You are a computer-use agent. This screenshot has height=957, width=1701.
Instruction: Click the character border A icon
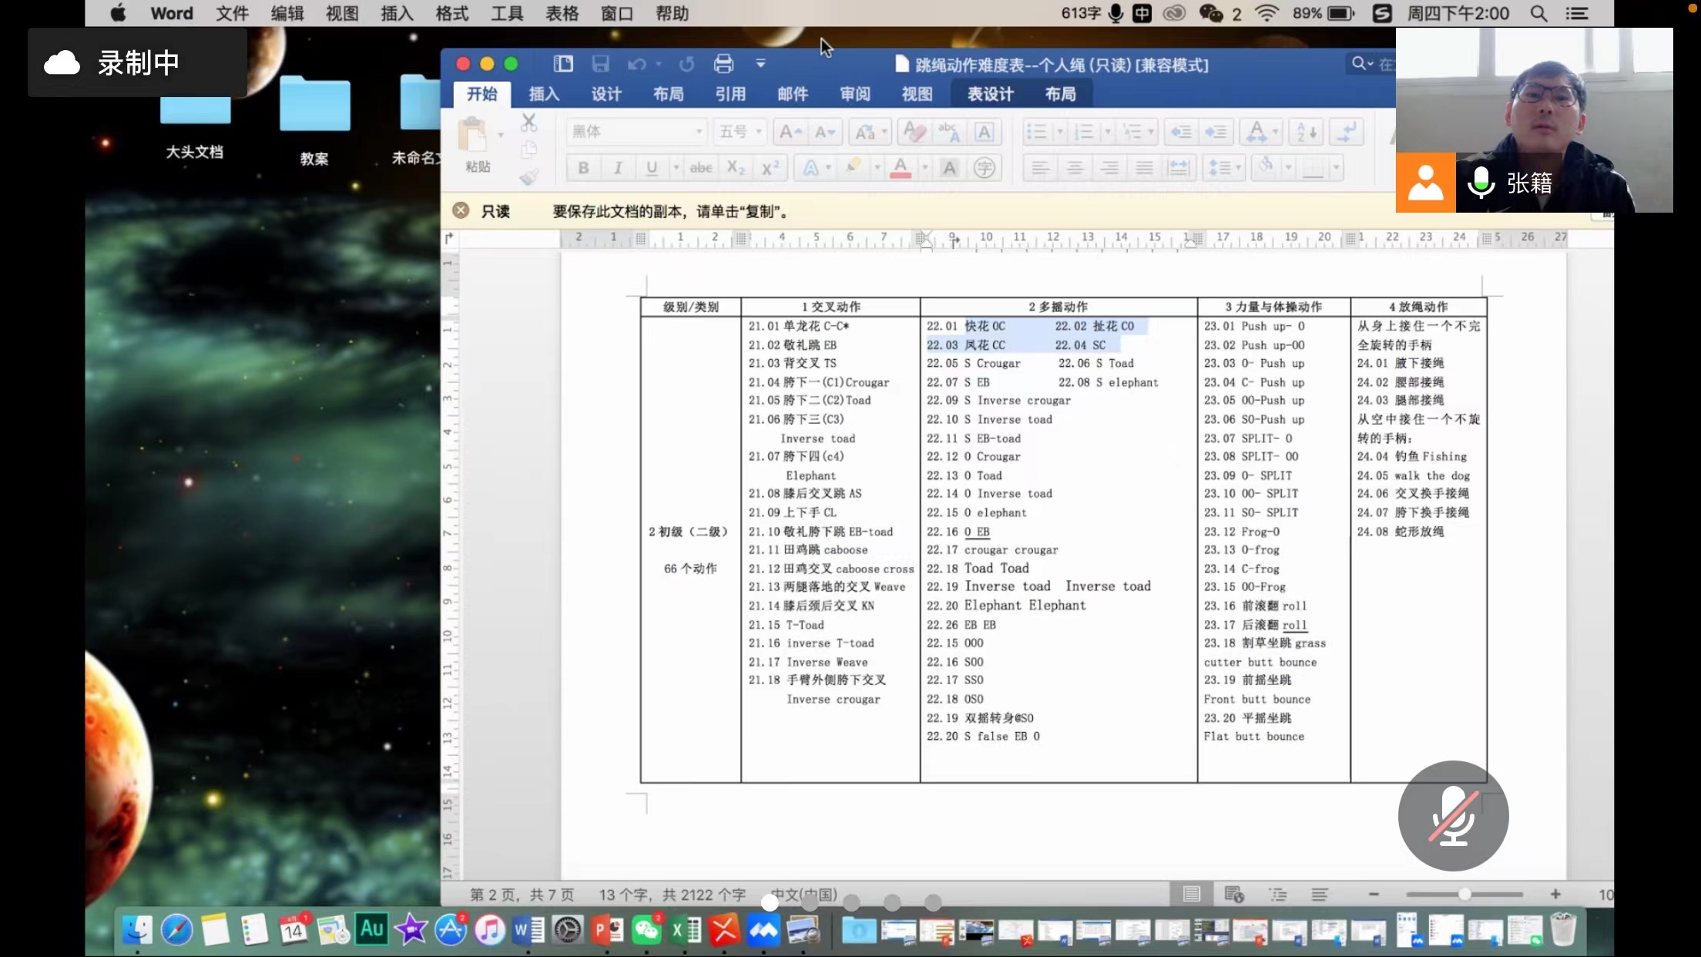coord(984,133)
